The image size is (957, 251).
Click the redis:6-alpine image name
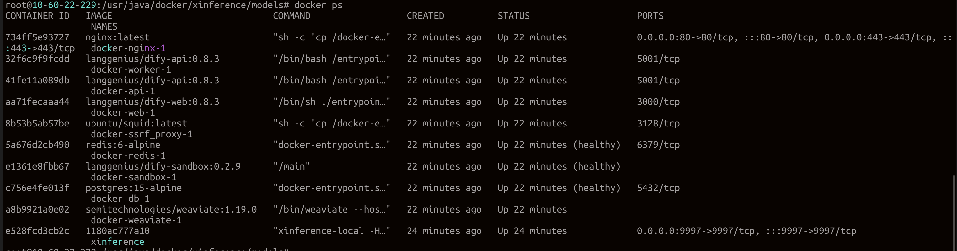pos(123,145)
